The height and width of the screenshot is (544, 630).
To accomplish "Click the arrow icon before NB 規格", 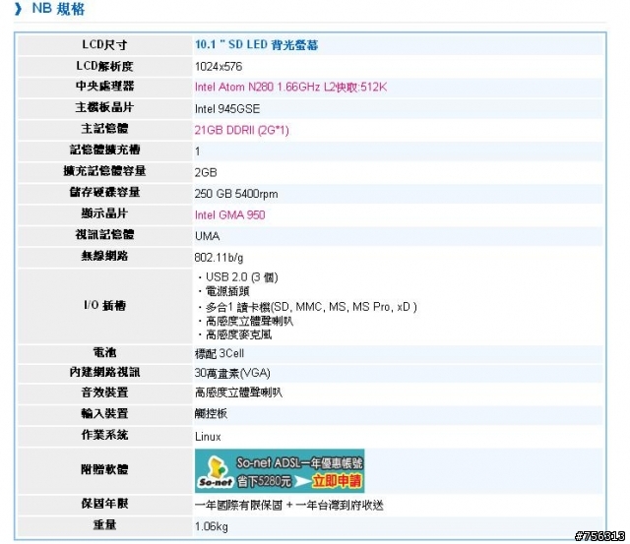I will 19,9.
